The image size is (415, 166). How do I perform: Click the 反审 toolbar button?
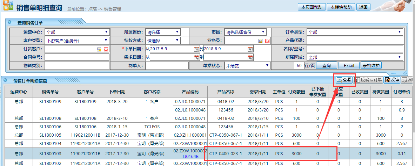tap(392, 80)
